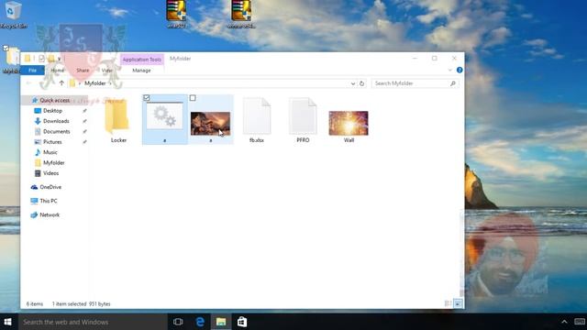The width and height of the screenshot is (587, 330).
Task: Open the Customize Quick Access Toolbar dropdown
Action: [x=59, y=59]
